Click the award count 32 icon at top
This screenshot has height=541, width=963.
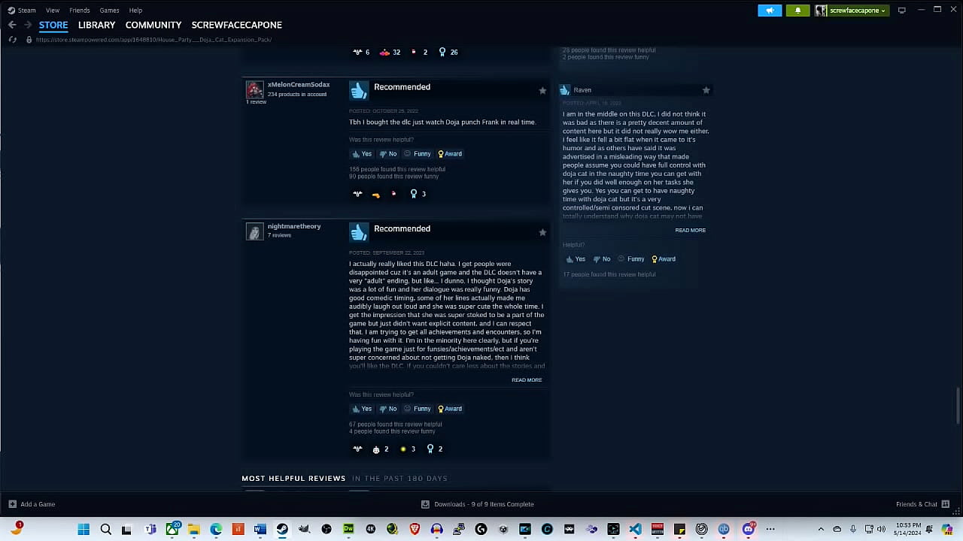pos(390,53)
